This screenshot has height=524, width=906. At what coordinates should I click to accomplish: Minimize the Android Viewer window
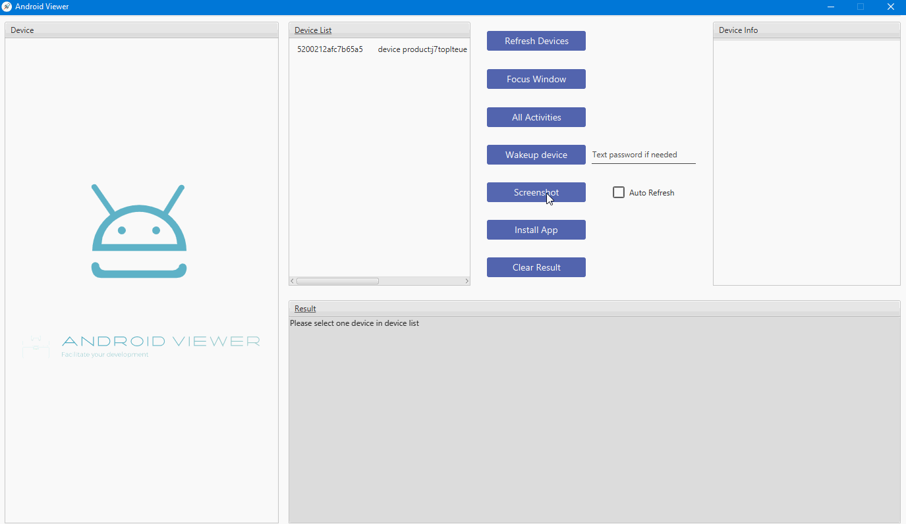click(x=830, y=7)
